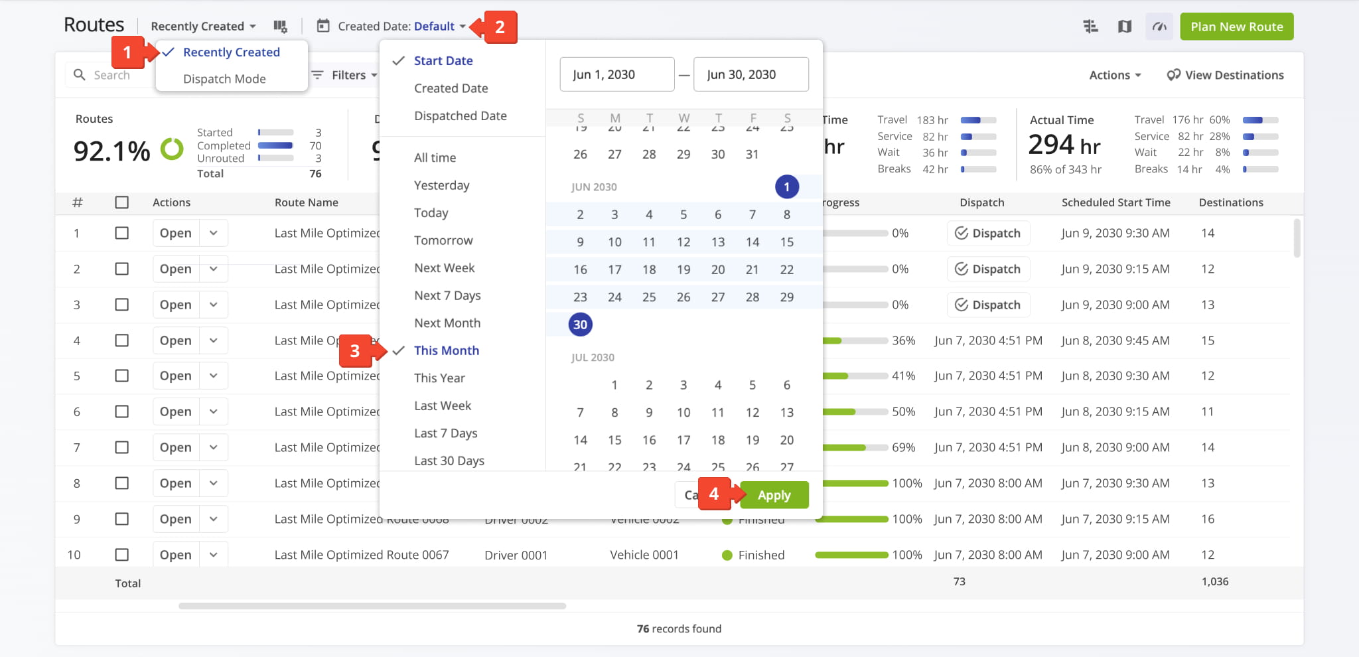This screenshot has width=1359, height=657.
Task: Open the Created Date: Default dropdown
Action: [401, 27]
